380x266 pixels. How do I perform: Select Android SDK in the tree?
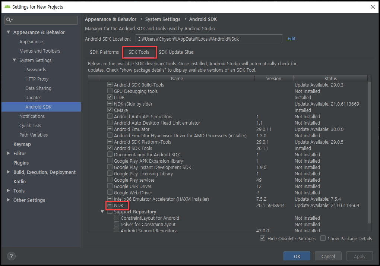point(41,107)
